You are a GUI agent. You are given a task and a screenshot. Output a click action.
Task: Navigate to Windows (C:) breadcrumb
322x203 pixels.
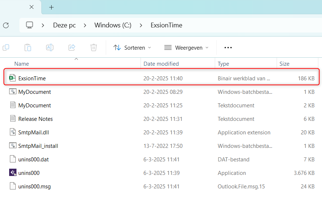(113, 25)
